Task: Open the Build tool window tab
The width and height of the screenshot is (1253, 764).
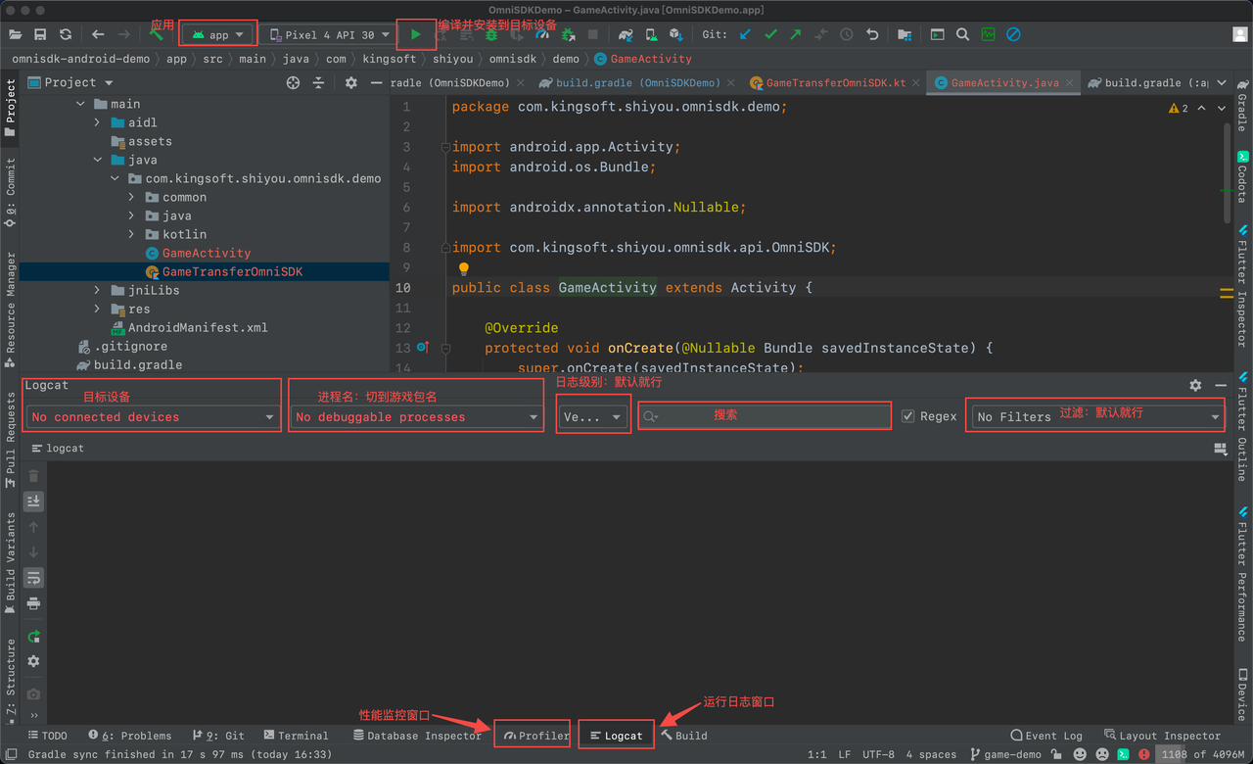Action: click(x=683, y=736)
